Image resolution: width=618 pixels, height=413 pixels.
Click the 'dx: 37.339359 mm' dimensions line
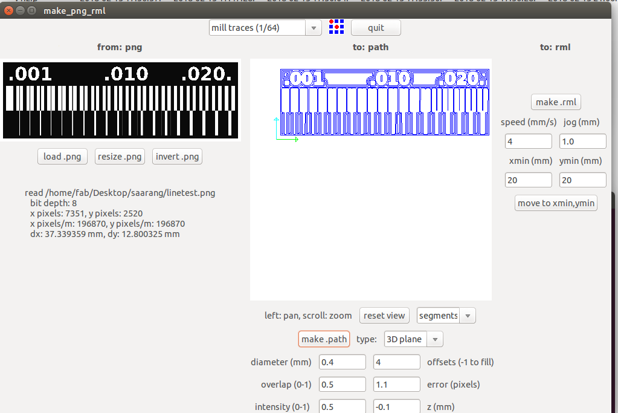click(x=105, y=234)
